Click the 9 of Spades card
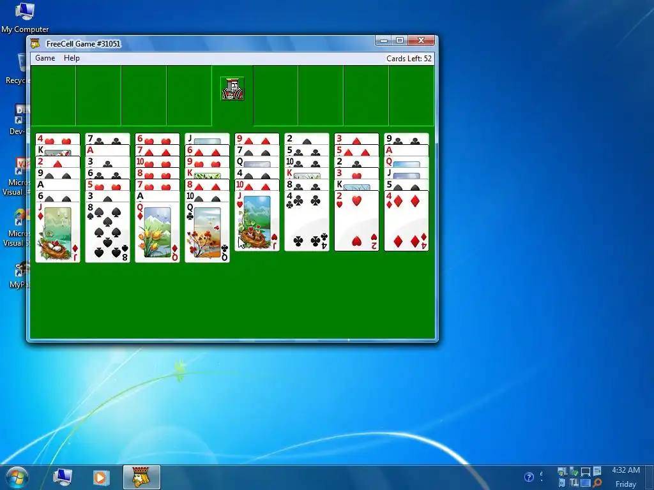The image size is (654, 490). coord(57,174)
